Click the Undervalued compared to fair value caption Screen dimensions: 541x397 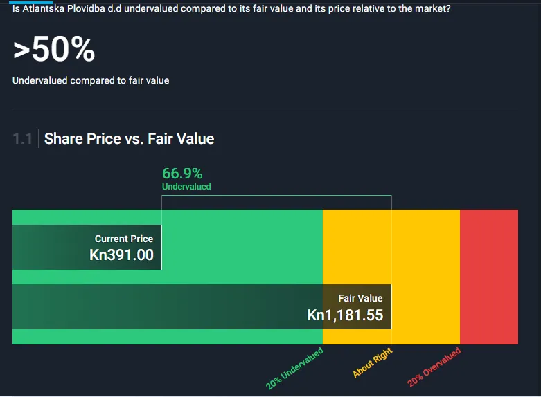[x=91, y=80]
